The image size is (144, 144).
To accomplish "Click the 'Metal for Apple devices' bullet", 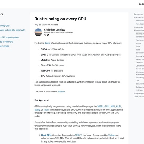I will 52,60.
